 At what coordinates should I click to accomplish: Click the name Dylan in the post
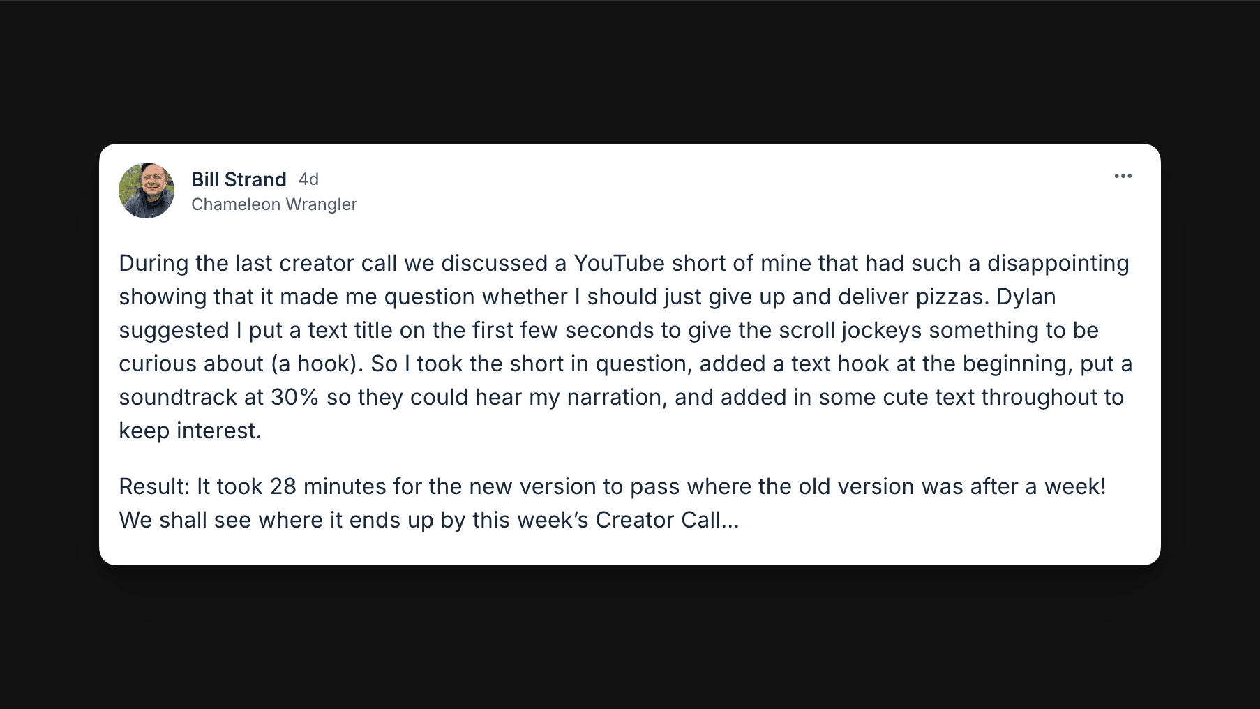point(1026,297)
